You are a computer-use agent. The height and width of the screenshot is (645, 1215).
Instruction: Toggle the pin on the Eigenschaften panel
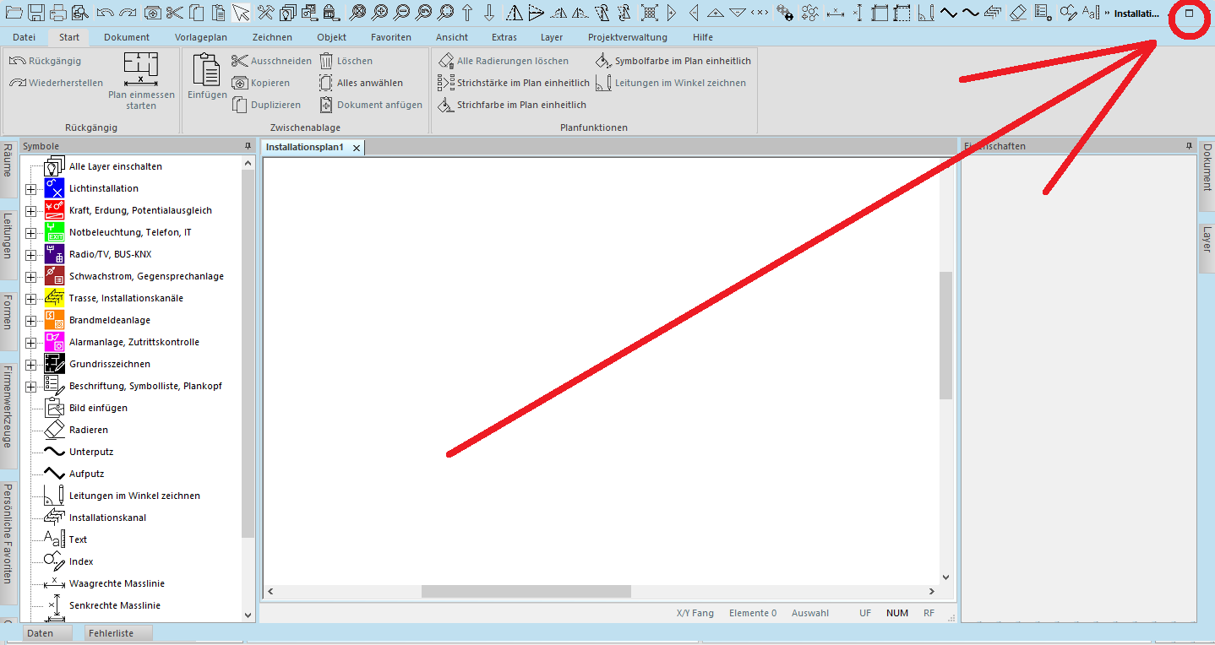click(x=1189, y=146)
